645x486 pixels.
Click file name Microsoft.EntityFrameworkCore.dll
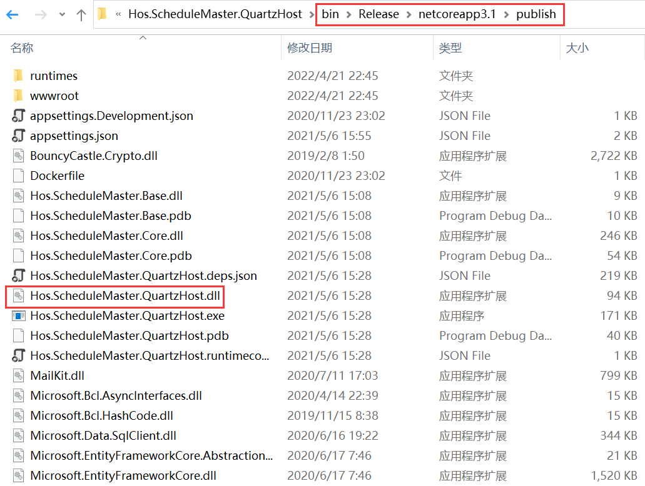123,476
